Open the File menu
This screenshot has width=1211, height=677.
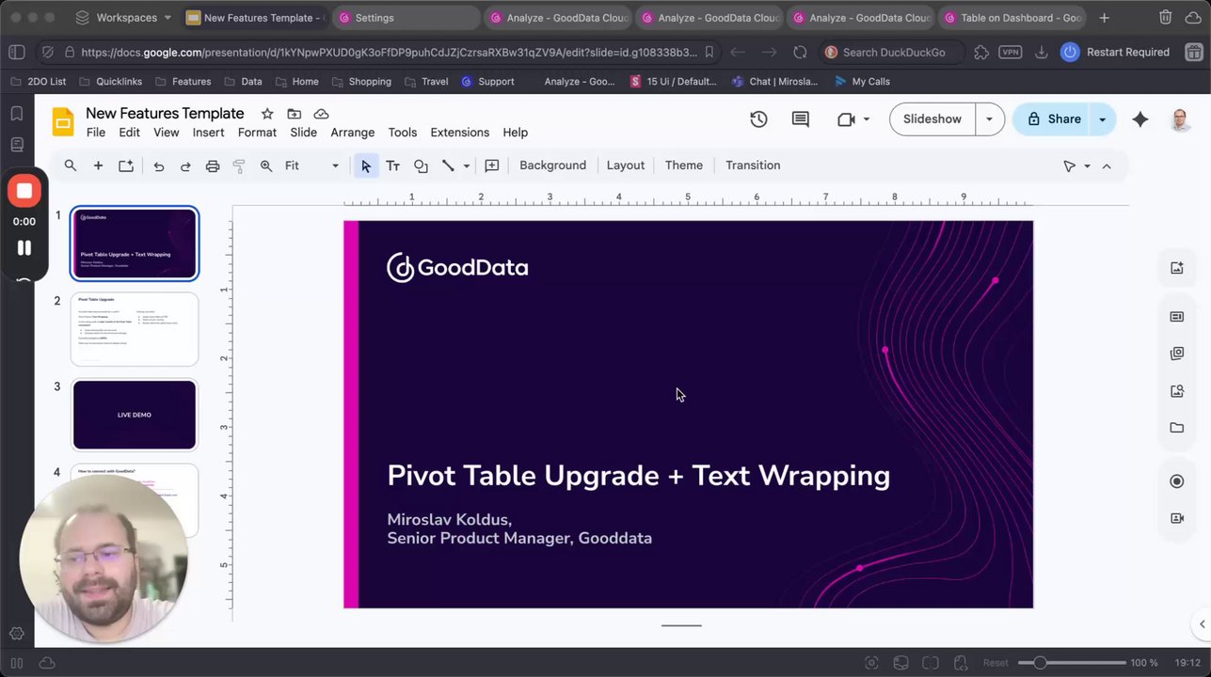(96, 133)
